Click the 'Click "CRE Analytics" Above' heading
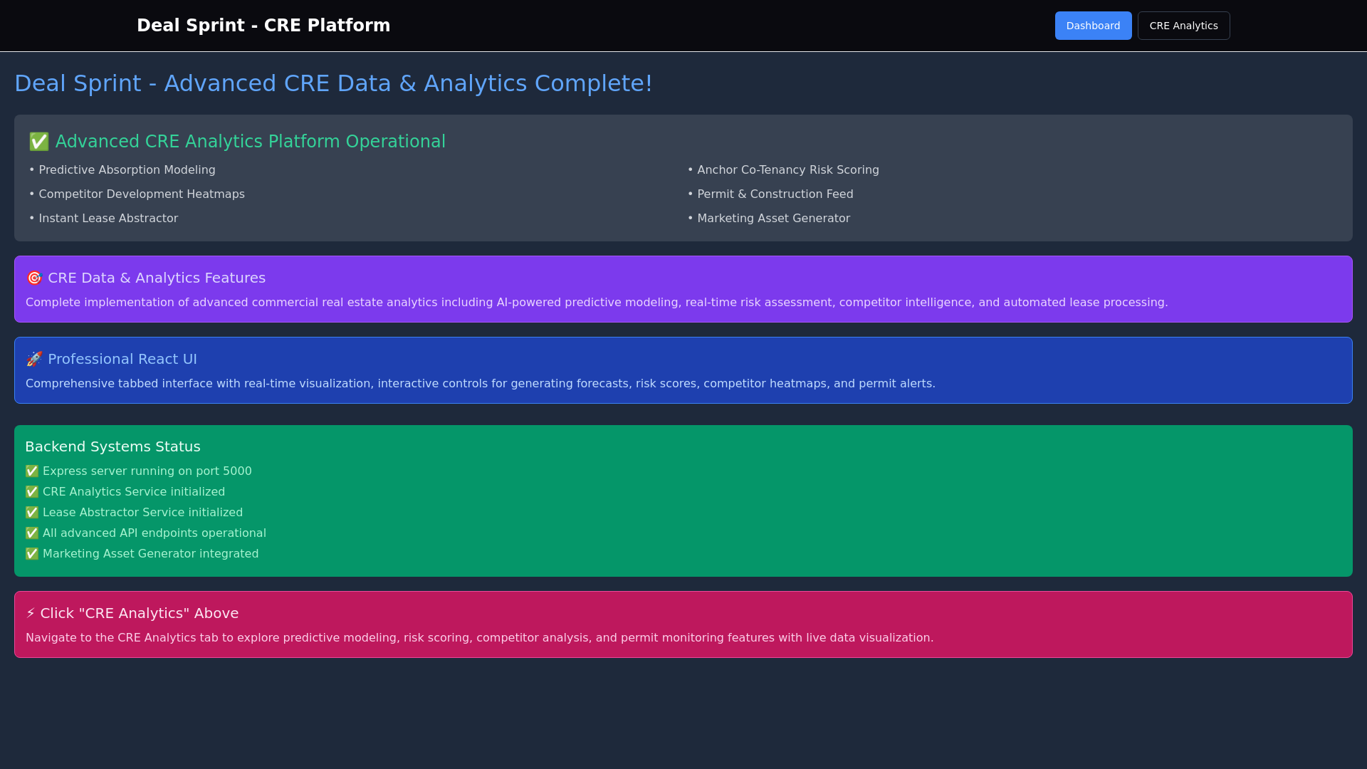Image resolution: width=1367 pixels, height=769 pixels. [x=139, y=613]
